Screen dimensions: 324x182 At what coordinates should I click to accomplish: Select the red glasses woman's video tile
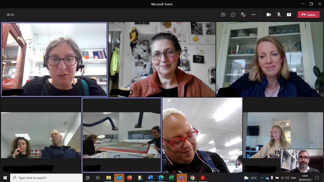pos(202,135)
